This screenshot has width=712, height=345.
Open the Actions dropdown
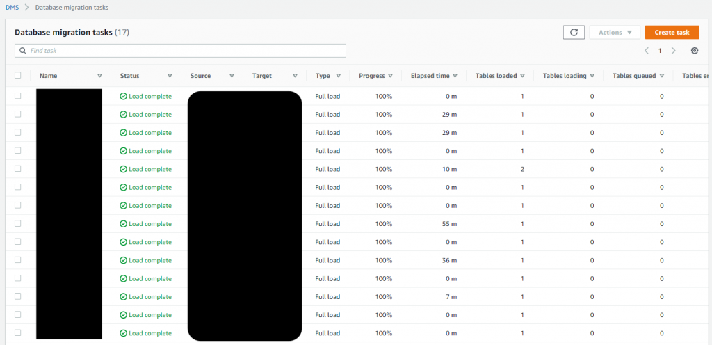(x=615, y=32)
